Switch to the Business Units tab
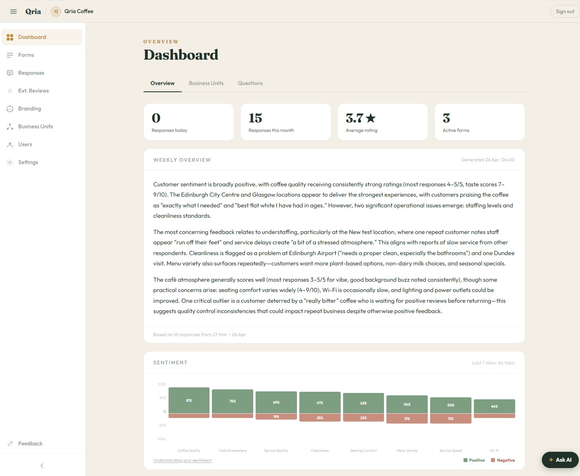Image resolution: width=580 pixels, height=476 pixels. click(206, 83)
